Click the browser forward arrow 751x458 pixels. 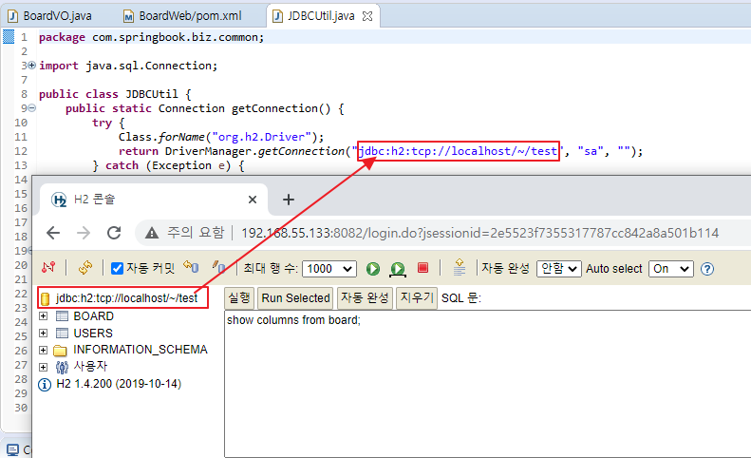[84, 233]
